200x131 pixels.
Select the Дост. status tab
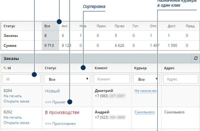171,26
